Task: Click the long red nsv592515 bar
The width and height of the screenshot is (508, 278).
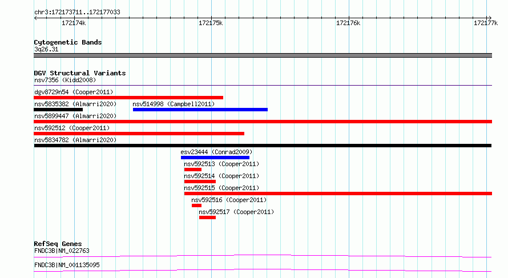Action: [338, 194]
